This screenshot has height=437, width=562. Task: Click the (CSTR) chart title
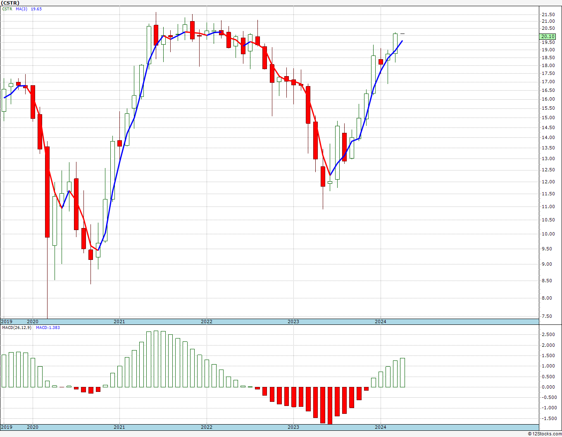pos(10,3)
